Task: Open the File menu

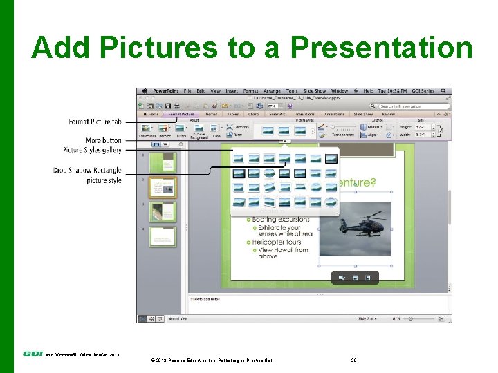Action: [x=187, y=91]
